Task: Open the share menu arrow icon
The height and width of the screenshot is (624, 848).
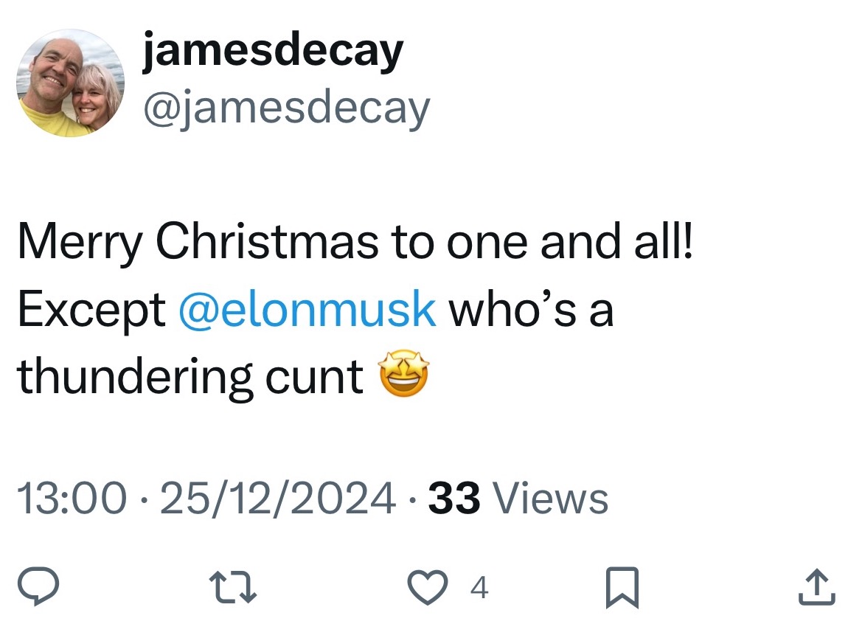Action: (x=818, y=589)
